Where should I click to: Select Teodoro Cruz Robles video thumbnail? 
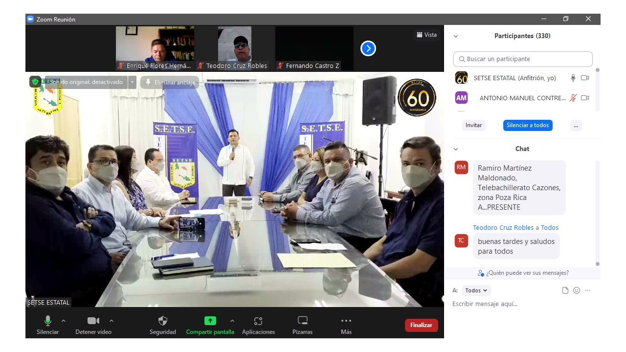(x=235, y=48)
